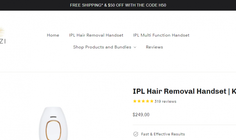Go to IPL Hair Removal Handset page

[96, 35]
